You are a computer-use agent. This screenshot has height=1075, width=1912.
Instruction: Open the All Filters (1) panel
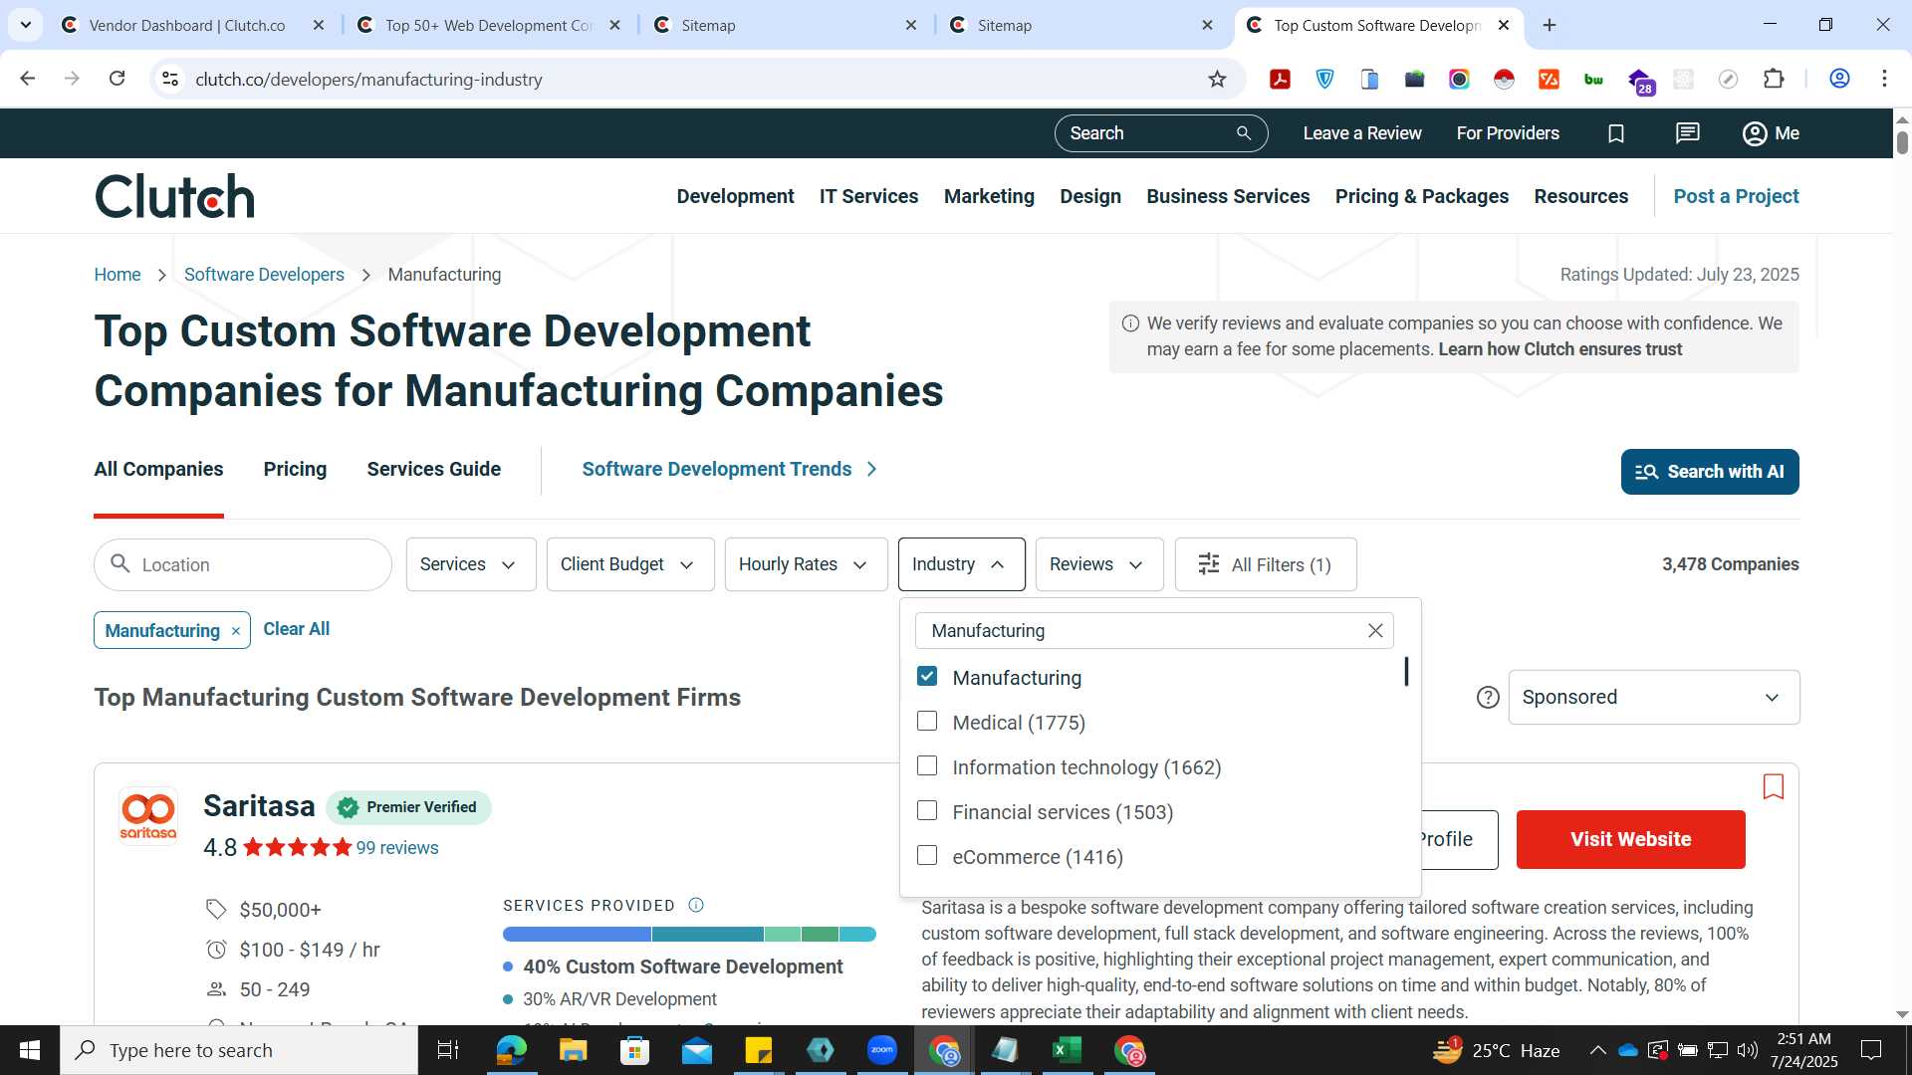click(1266, 564)
